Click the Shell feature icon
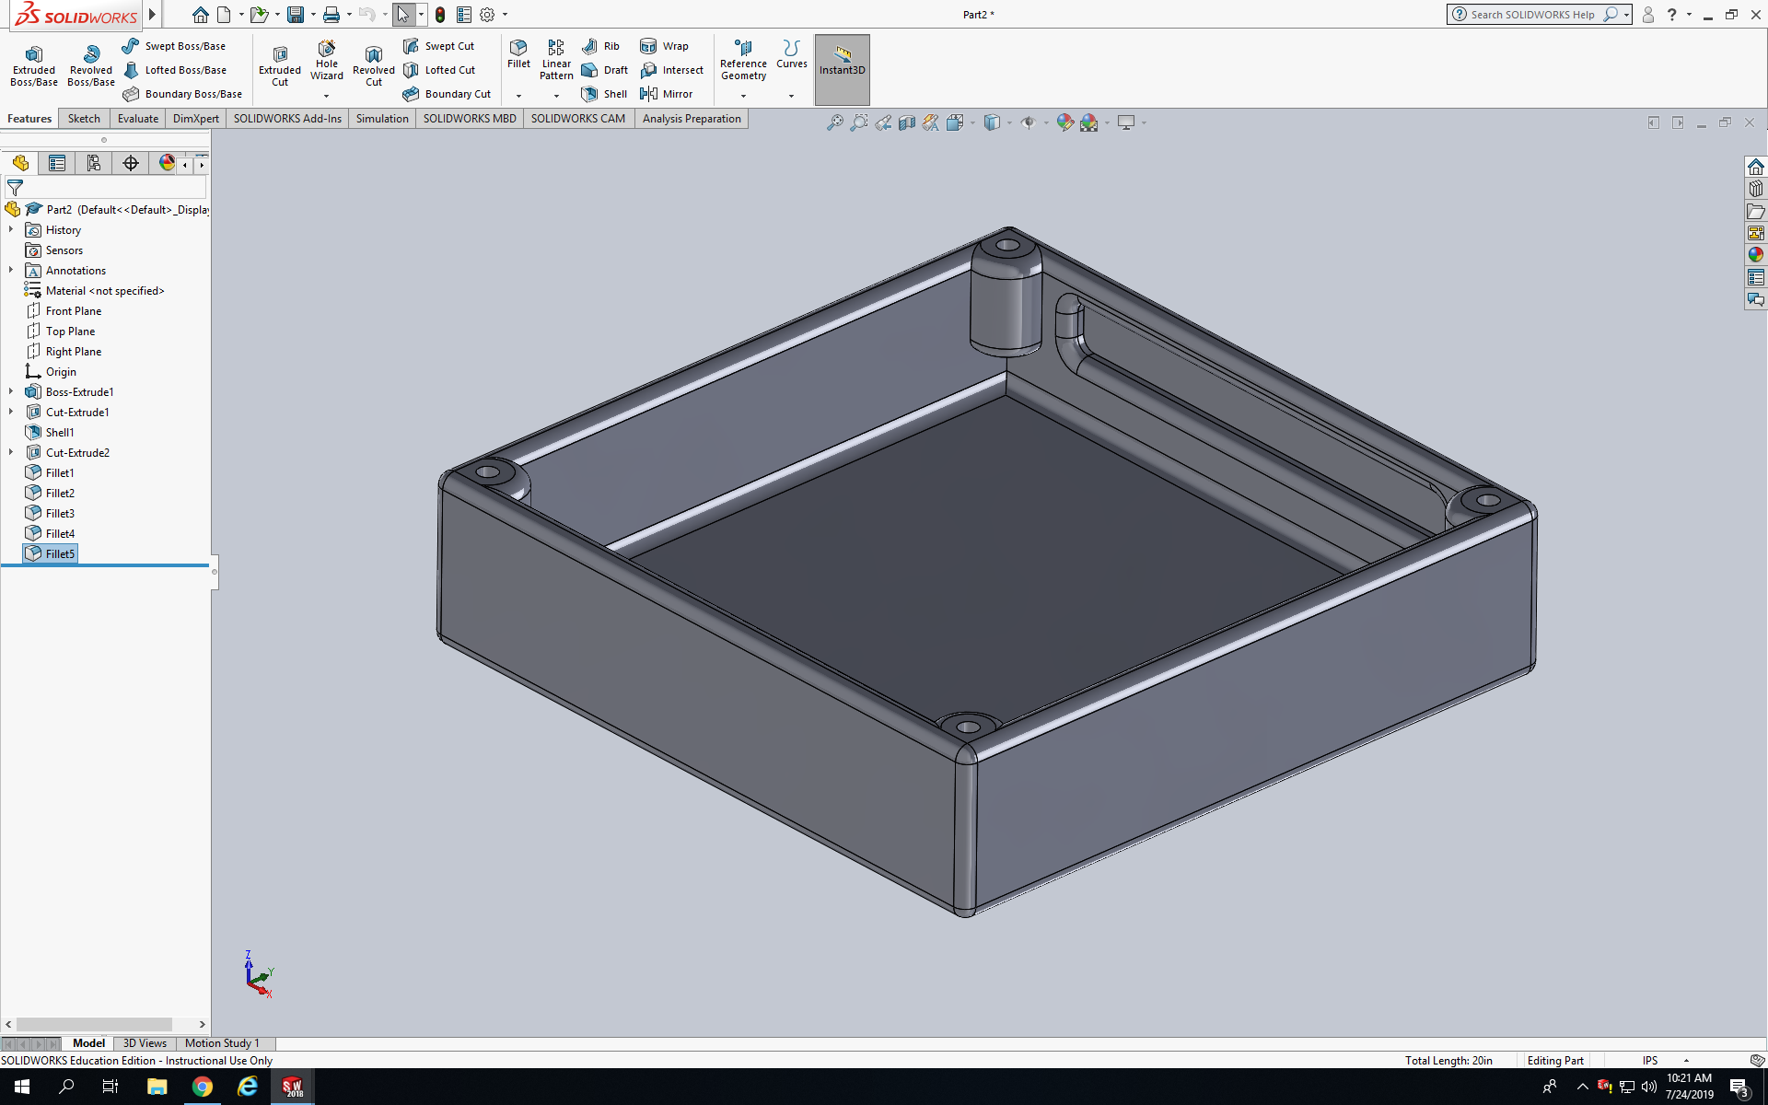This screenshot has width=1768, height=1105. click(604, 94)
